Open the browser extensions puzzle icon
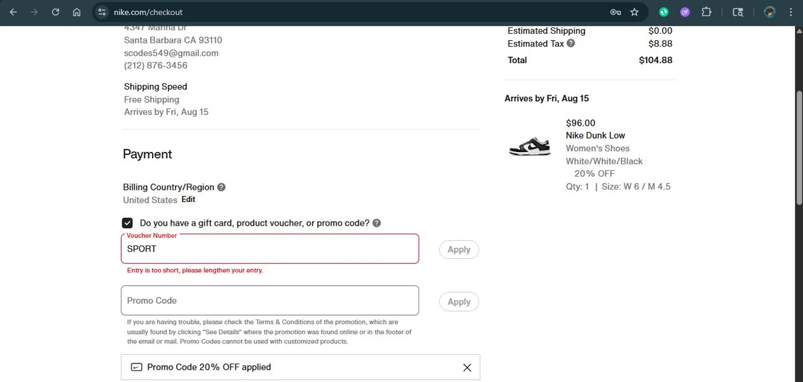The width and height of the screenshot is (803, 382). 706,12
